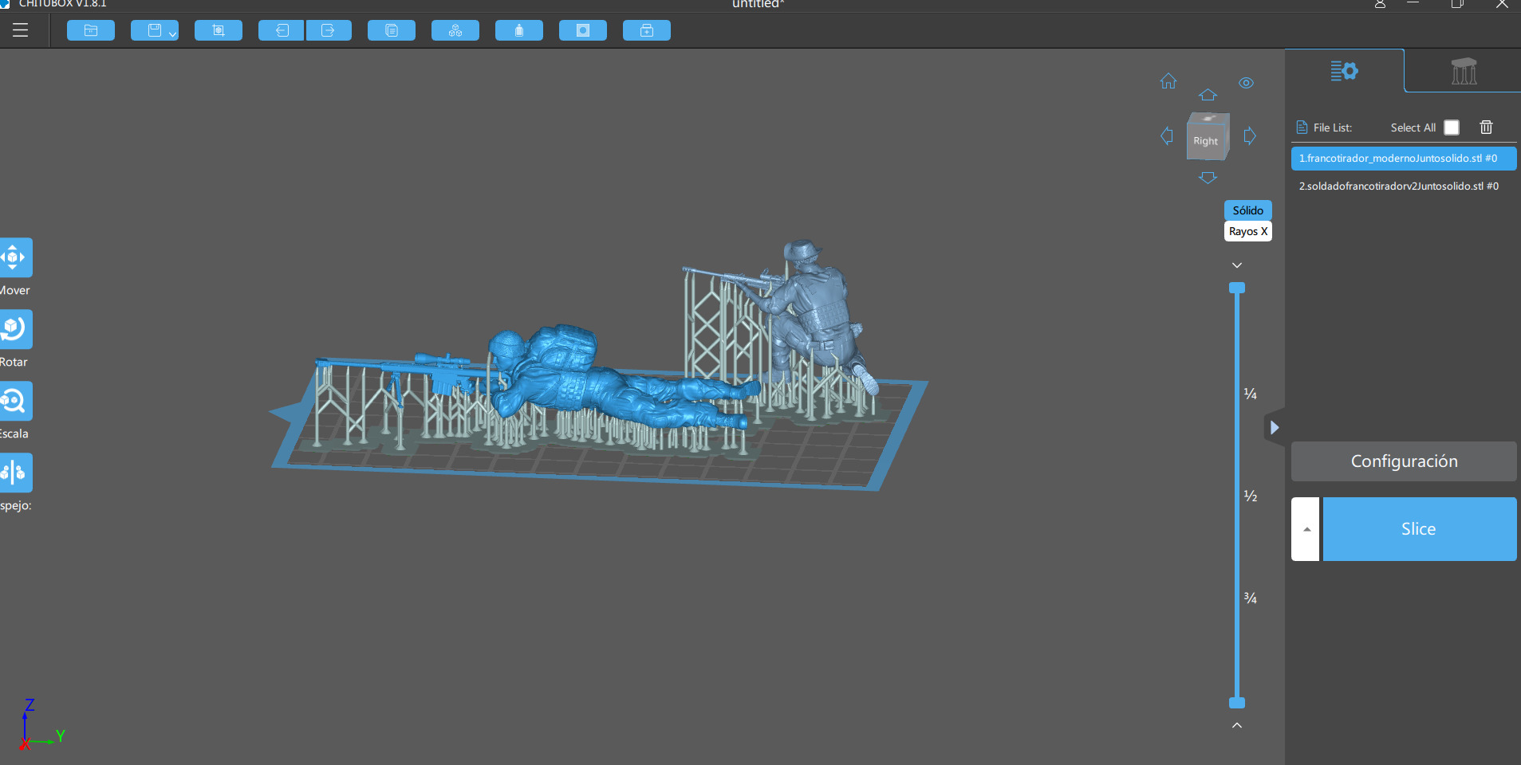The width and height of the screenshot is (1521, 765).
Task: Toggle the eye view visibility icon
Action: 1247,83
